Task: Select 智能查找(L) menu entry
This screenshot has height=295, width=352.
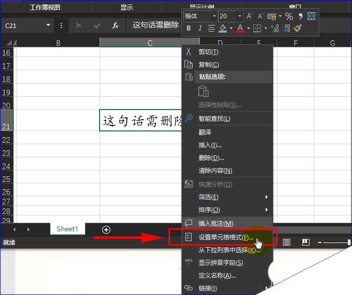Action: 227,118
